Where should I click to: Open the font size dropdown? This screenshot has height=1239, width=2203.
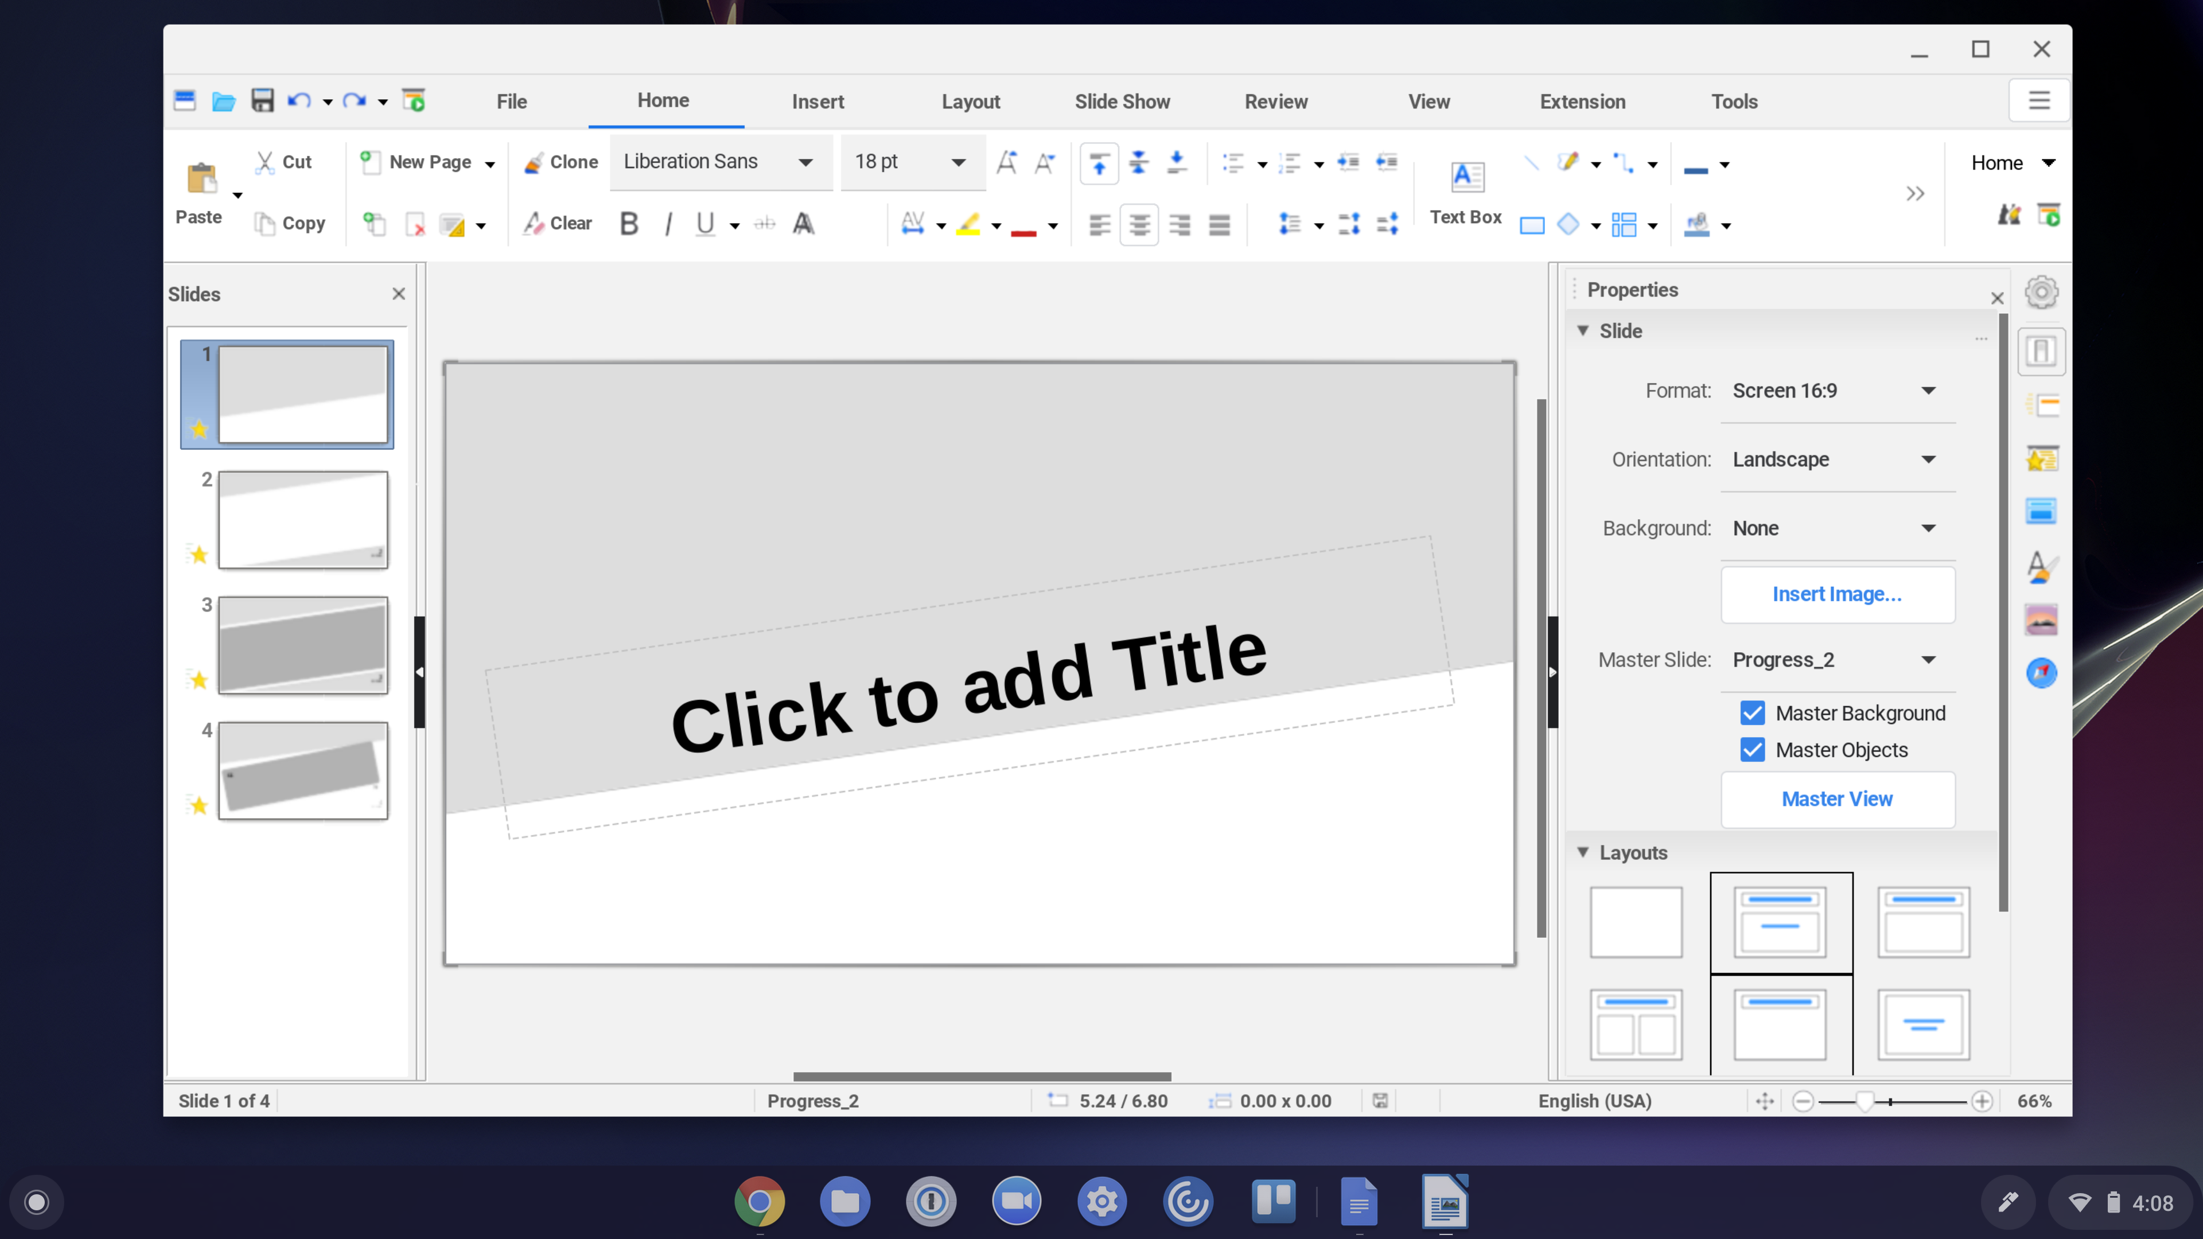[959, 162]
